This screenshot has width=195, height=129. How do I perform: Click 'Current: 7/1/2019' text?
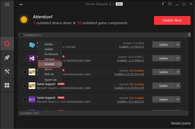point(133,43)
